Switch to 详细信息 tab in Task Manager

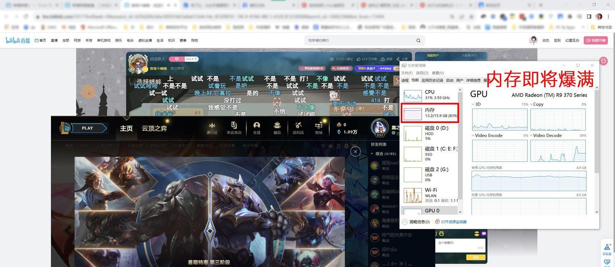click(473, 80)
